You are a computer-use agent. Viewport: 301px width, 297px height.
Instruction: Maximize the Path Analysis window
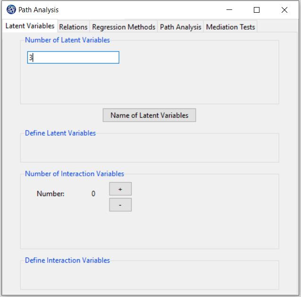(257, 10)
